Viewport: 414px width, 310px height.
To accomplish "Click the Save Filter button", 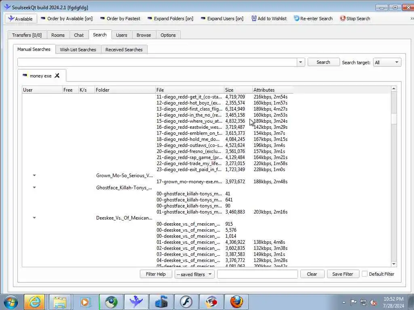I will (343, 274).
